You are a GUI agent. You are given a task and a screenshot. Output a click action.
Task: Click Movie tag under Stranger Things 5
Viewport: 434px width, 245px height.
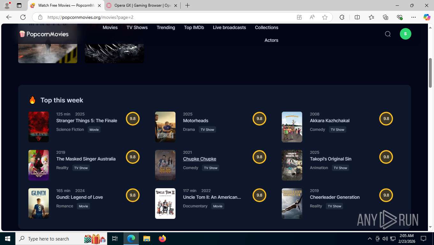click(94, 130)
